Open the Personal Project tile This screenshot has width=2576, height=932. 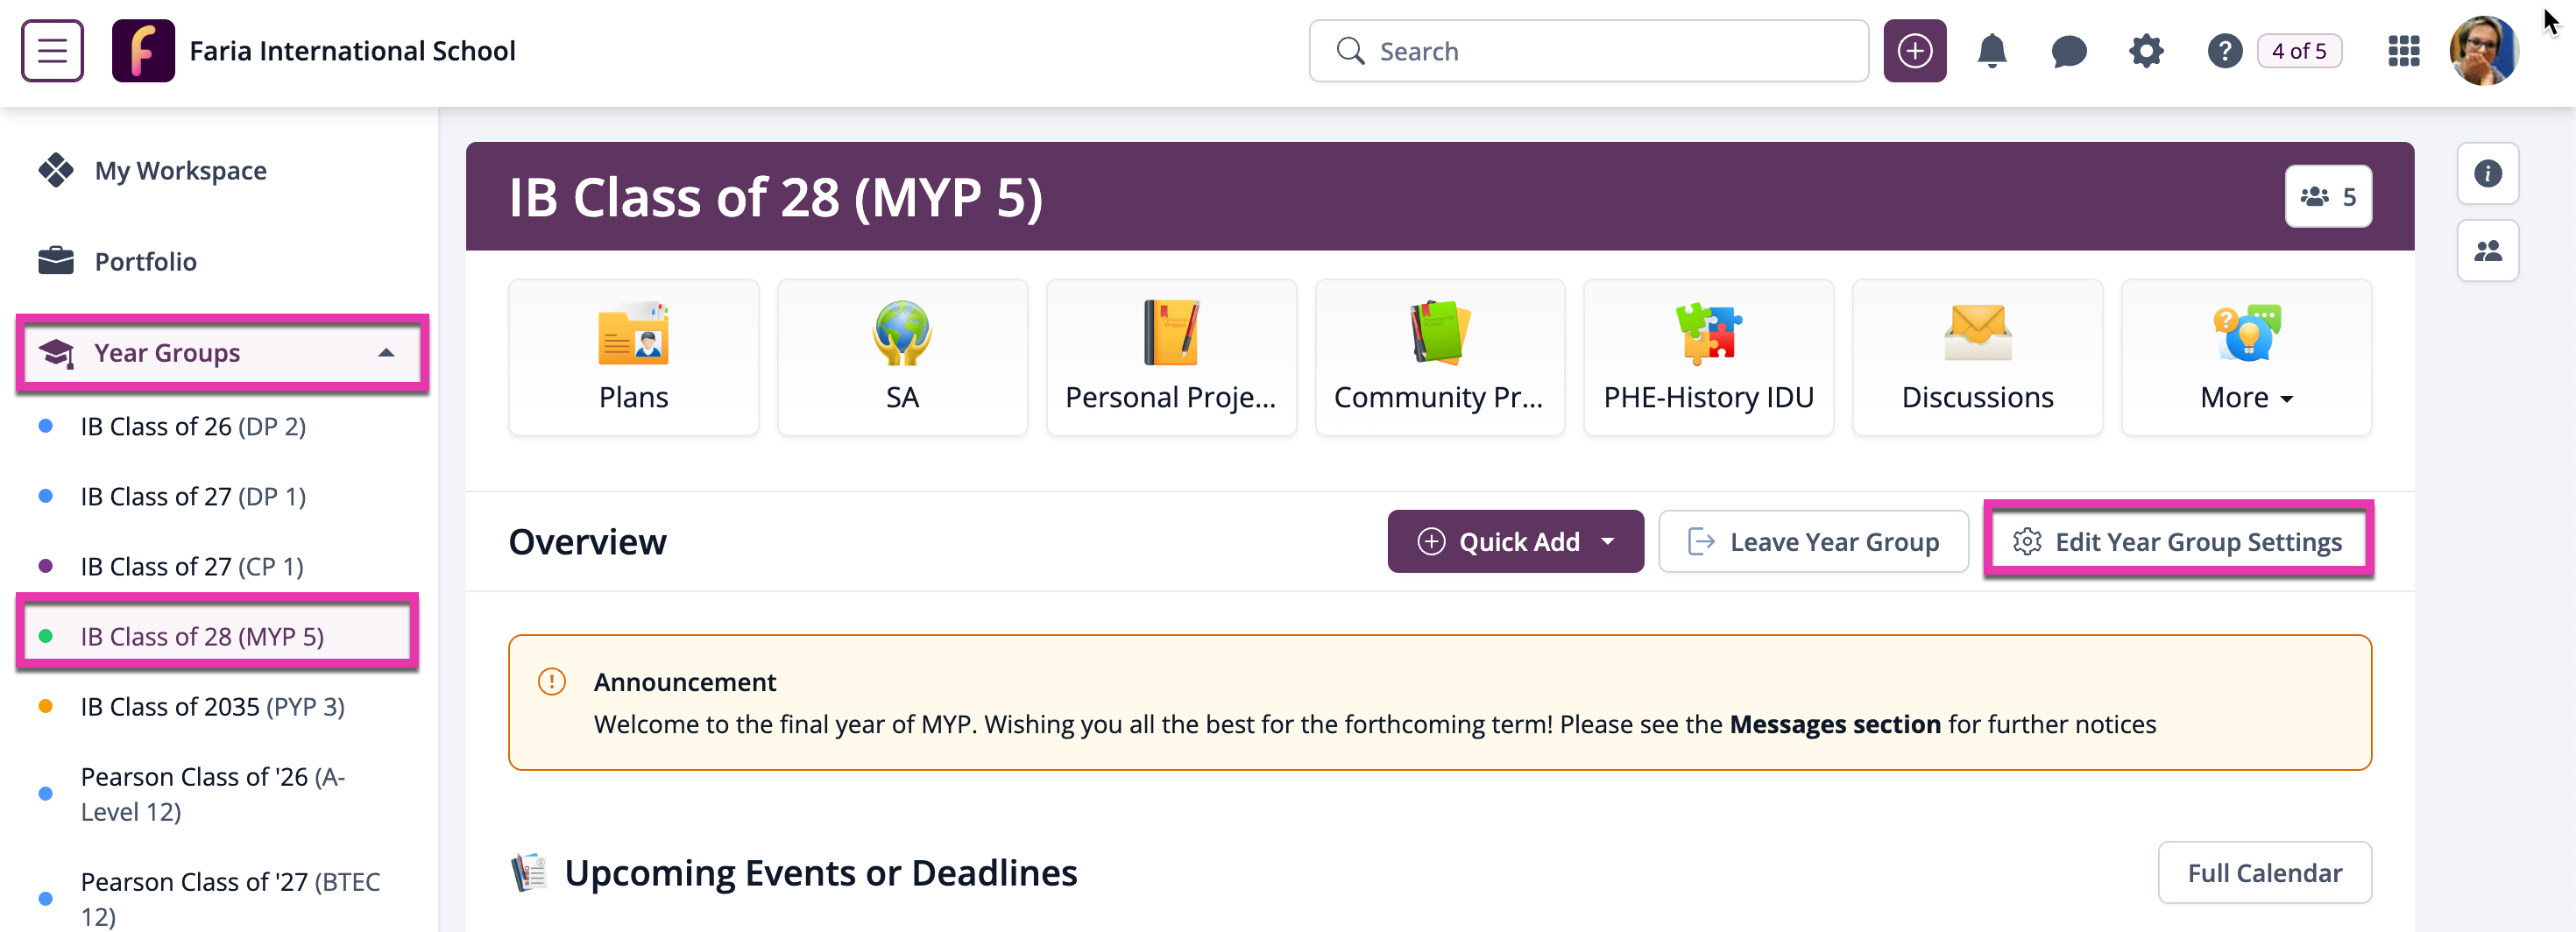(x=1170, y=357)
